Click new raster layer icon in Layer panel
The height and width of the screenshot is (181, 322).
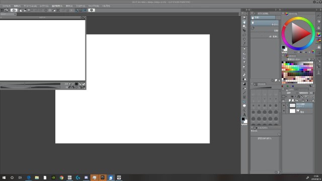point(290,101)
